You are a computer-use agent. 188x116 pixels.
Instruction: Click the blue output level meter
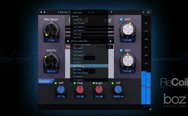[146, 88]
